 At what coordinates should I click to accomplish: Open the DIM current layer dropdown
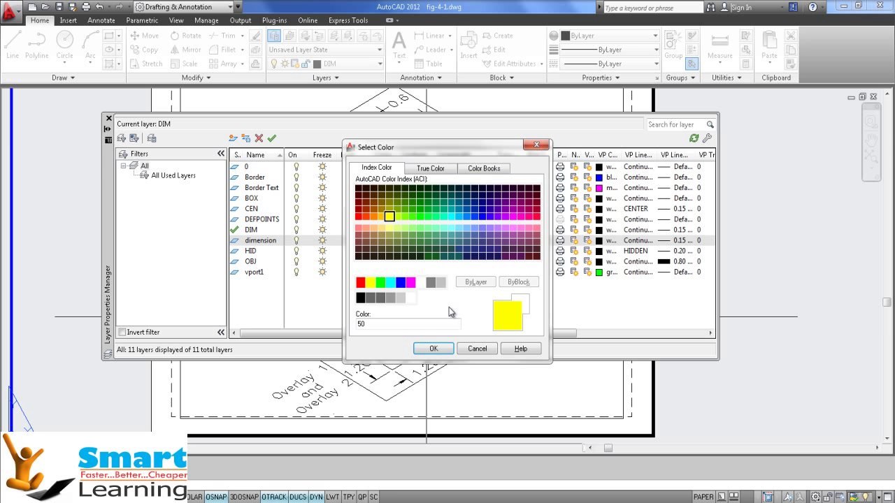(x=380, y=64)
